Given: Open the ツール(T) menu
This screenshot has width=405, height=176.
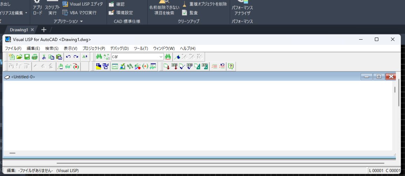Looking at the screenshot, I should pos(141,48).
